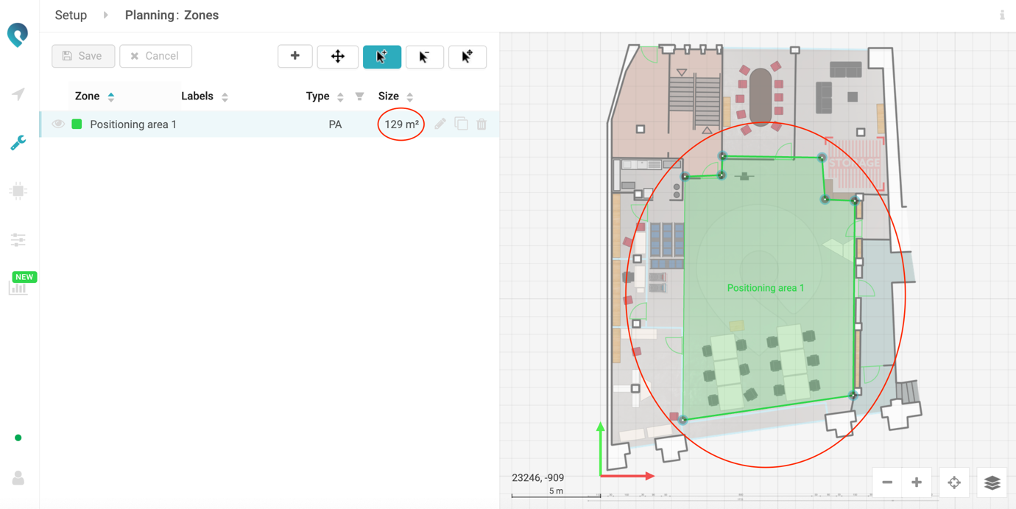Open the map layers panel
Screen dimensions: 1016x509
pyautogui.click(x=992, y=482)
